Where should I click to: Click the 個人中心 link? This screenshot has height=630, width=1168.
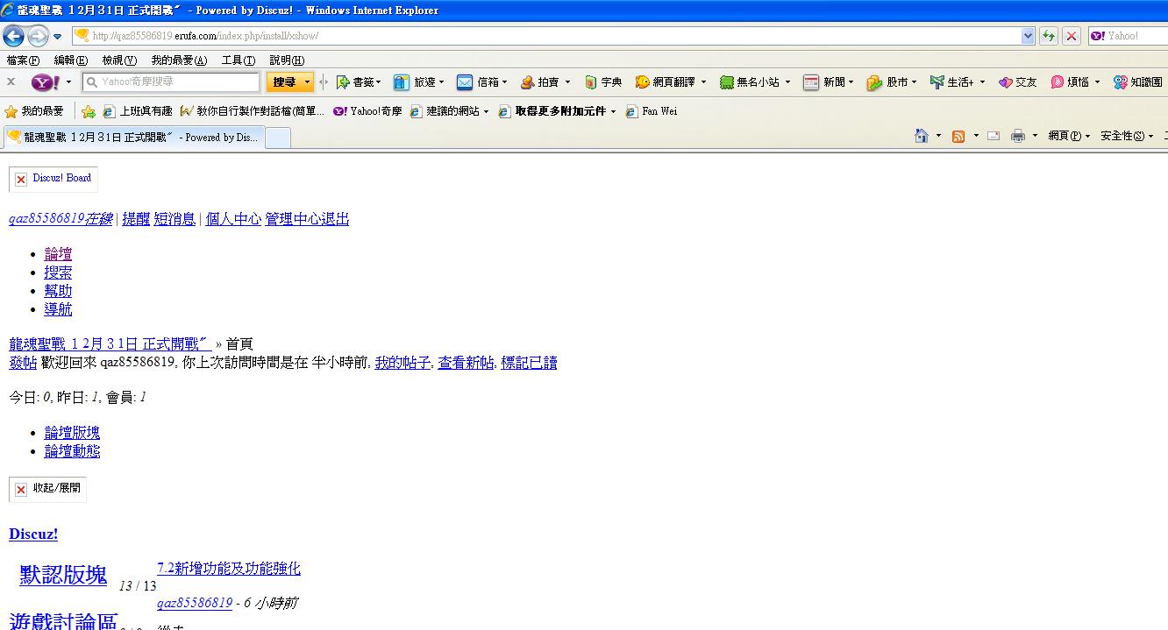233,219
